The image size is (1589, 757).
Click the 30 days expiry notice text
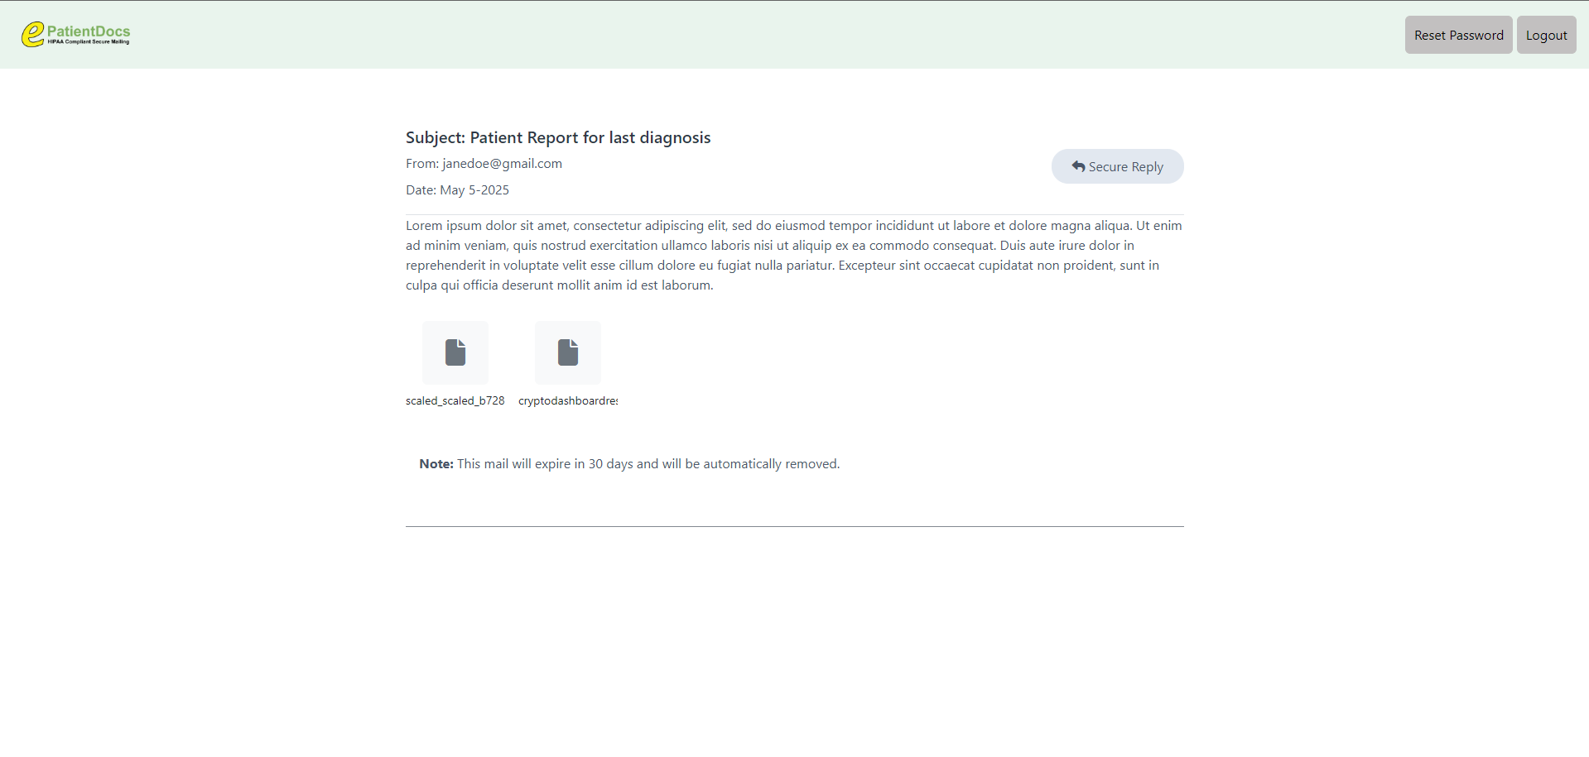click(x=648, y=464)
